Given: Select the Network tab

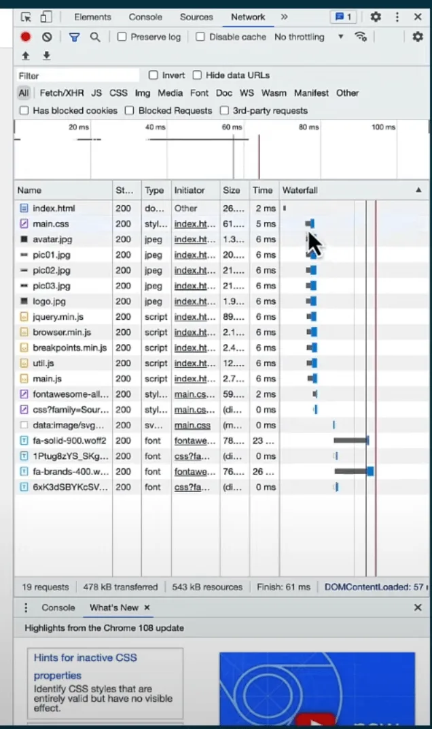Looking at the screenshot, I should 248,17.
